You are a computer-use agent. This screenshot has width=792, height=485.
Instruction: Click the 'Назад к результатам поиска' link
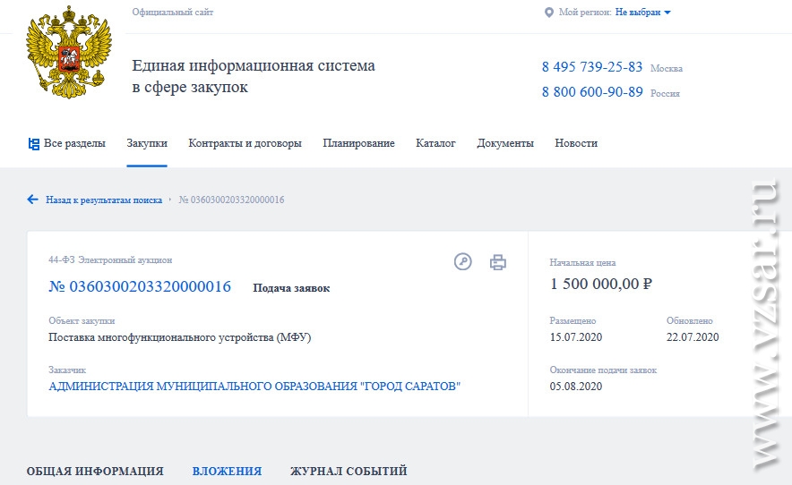click(104, 200)
